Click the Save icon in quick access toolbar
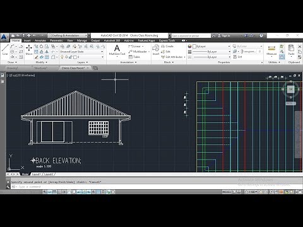This screenshot has height=227, width=303. click(23, 35)
